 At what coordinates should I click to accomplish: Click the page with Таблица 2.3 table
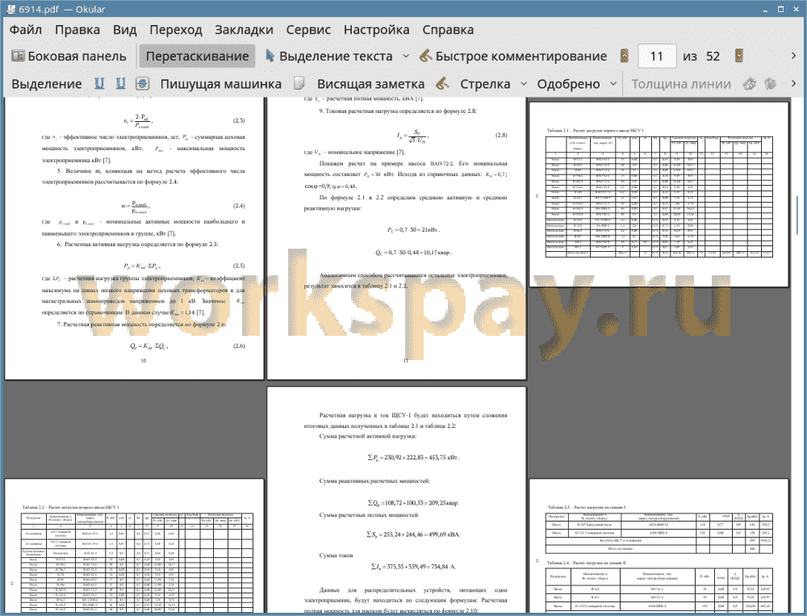(659, 546)
